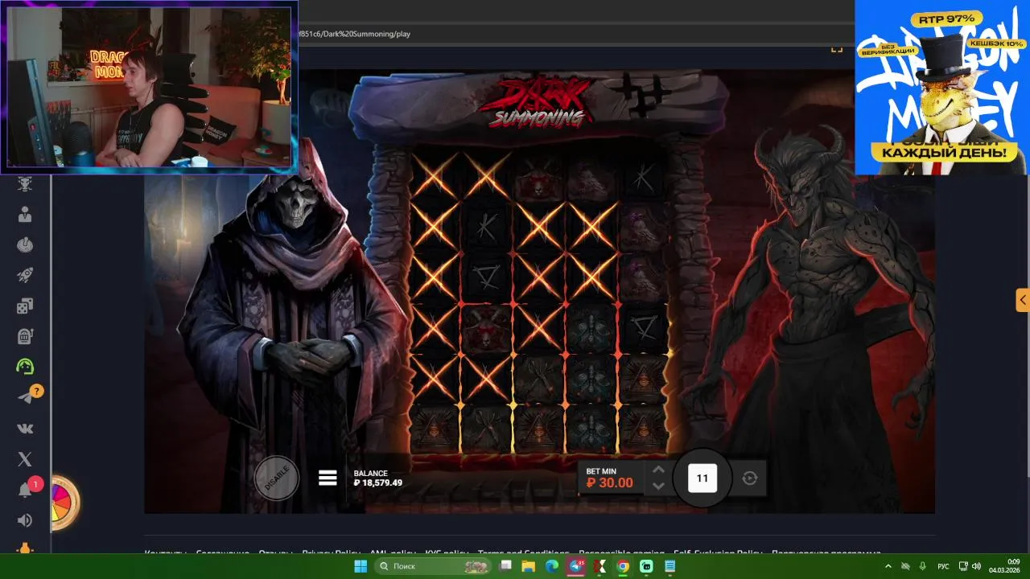Open the X social link icon
This screenshot has height=579, width=1030.
click(25, 459)
